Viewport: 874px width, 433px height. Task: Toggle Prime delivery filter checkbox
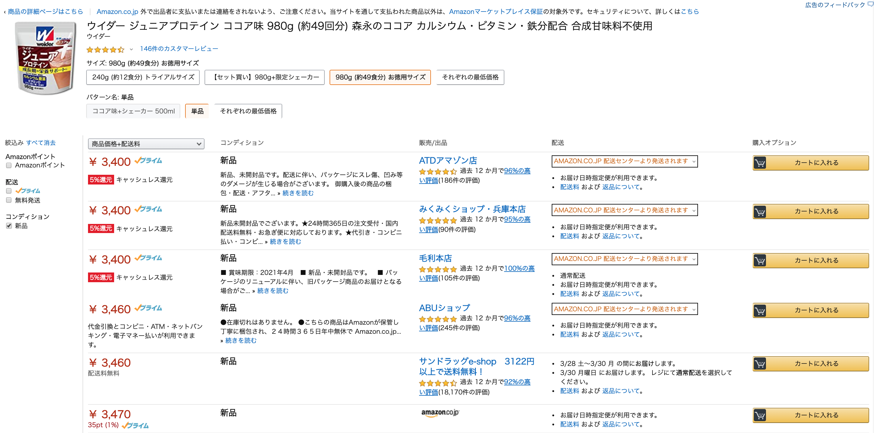tap(9, 191)
